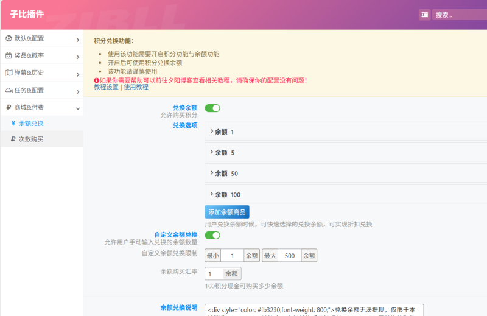The width and height of the screenshot is (487, 316).
Task: Click the expand-all icon next to search
Action: pos(424,15)
